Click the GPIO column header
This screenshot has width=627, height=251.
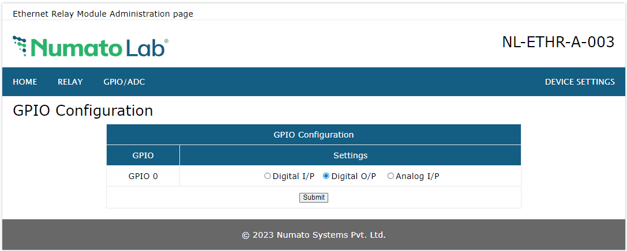pyautogui.click(x=143, y=155)
